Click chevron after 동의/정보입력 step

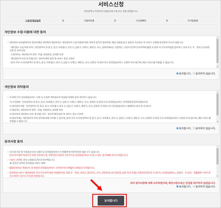tap(63, 20)
